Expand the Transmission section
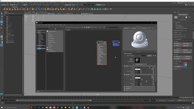This screenshot has height=109, width=194. tap(125, 87)
